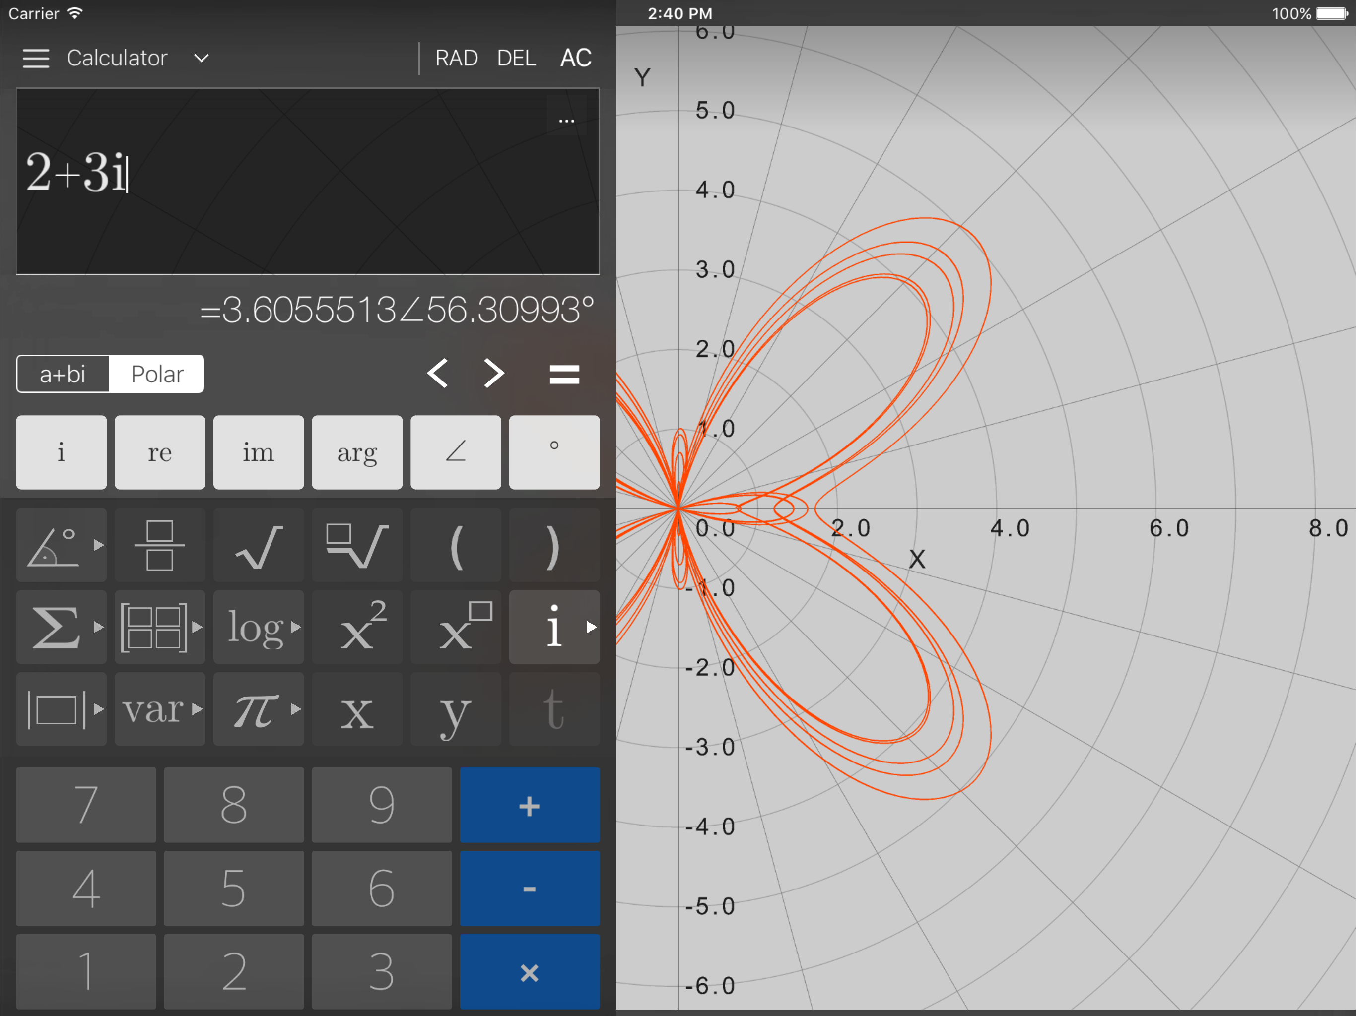Viewport: 1356px width, 1016px height.
Task: Insert the nth root template
Action: pyautogui.click(x=357, y=545)
